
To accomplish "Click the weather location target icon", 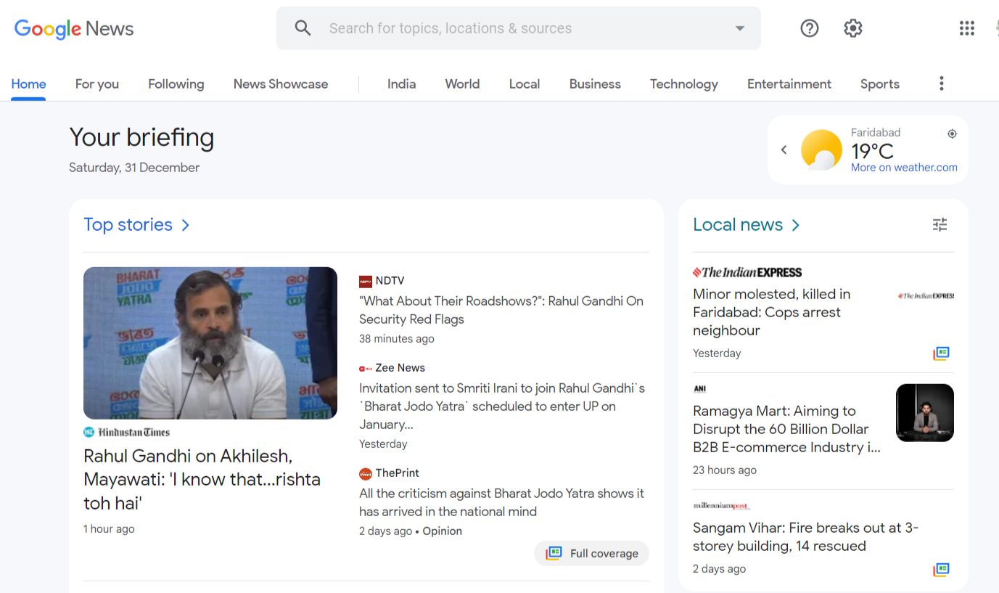I will coord(952,134).
